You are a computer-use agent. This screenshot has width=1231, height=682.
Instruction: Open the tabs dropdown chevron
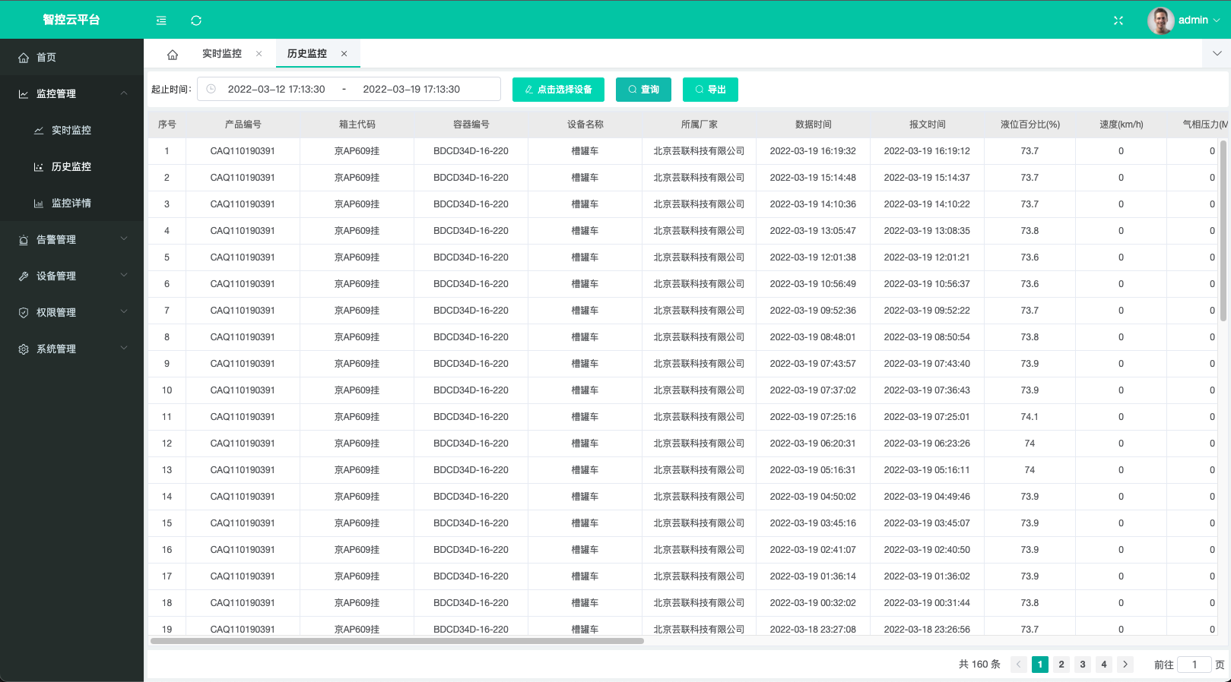(x=1217, y=54)
